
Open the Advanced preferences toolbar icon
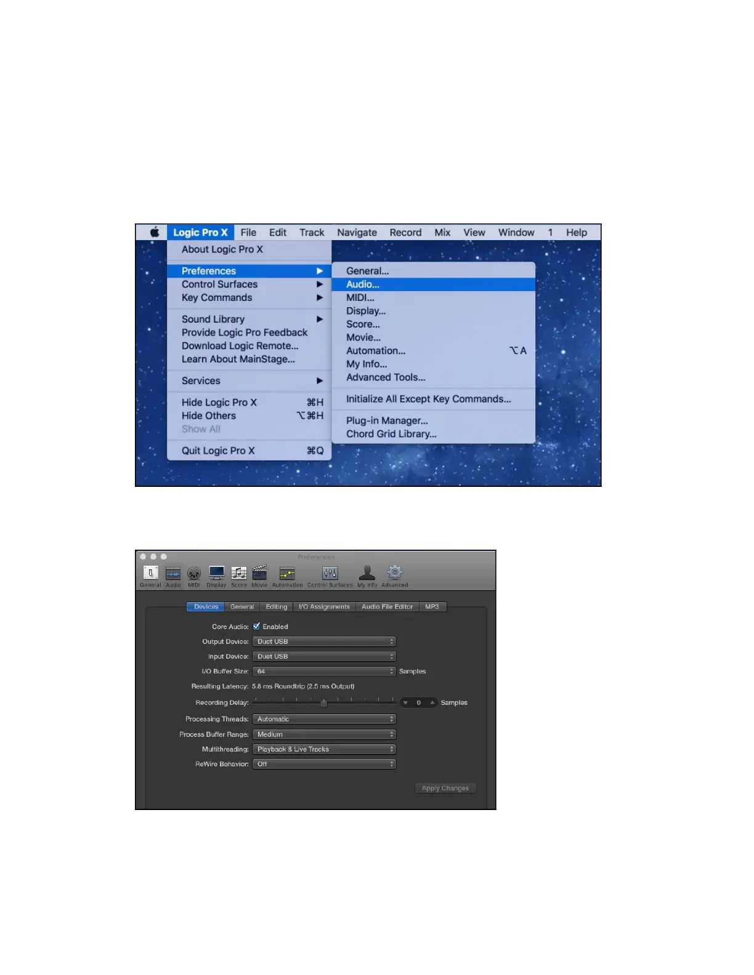pyautogui.click(x=395, y=577)
